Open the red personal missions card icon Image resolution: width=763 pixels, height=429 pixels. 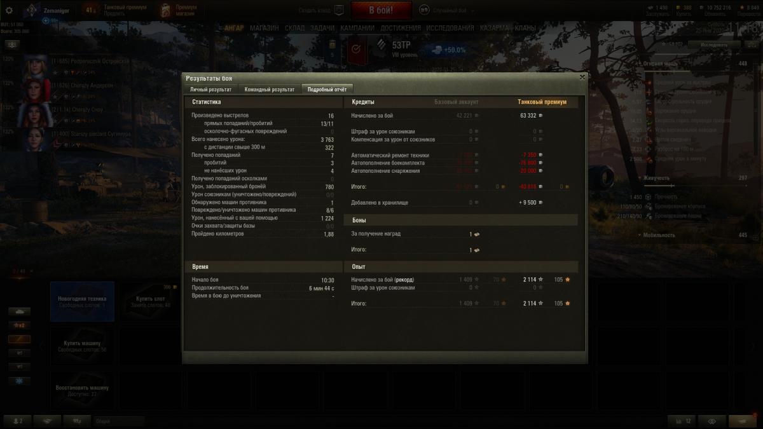pyautogui.click(x=357, y=50)
